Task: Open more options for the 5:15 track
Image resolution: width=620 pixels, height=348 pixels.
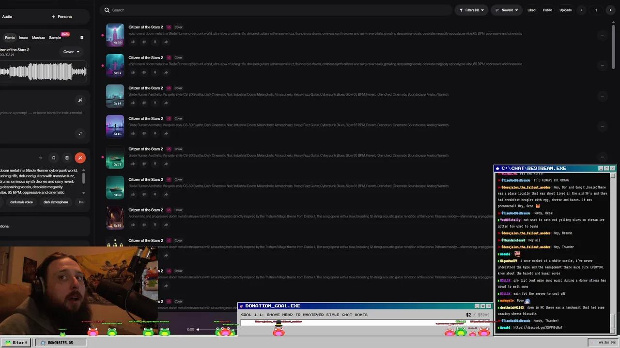Action: point(602,126)
